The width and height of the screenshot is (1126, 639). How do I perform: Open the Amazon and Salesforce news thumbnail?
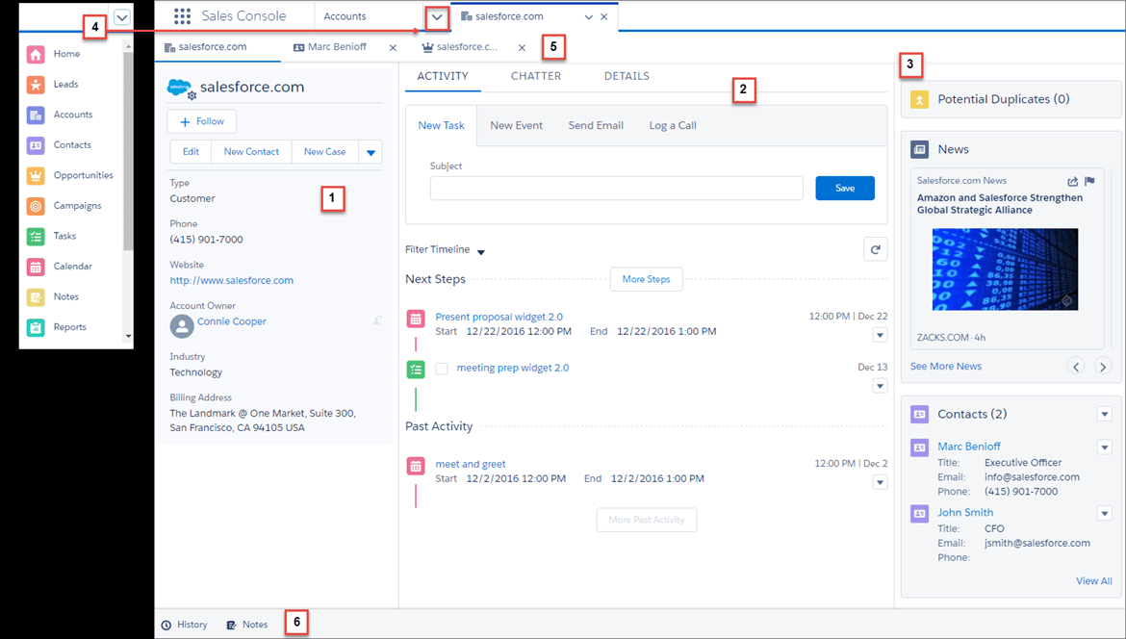pos(1005,269)
